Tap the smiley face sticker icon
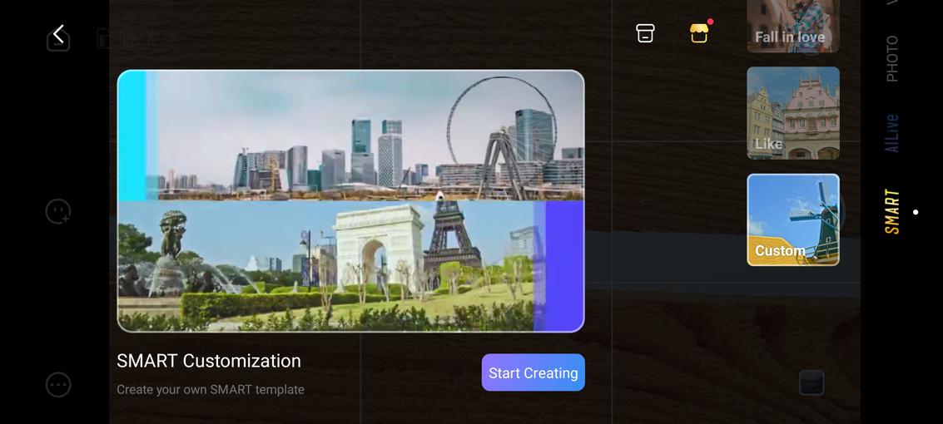Screen dimensions: 943x424 click(x=57, y=211)
